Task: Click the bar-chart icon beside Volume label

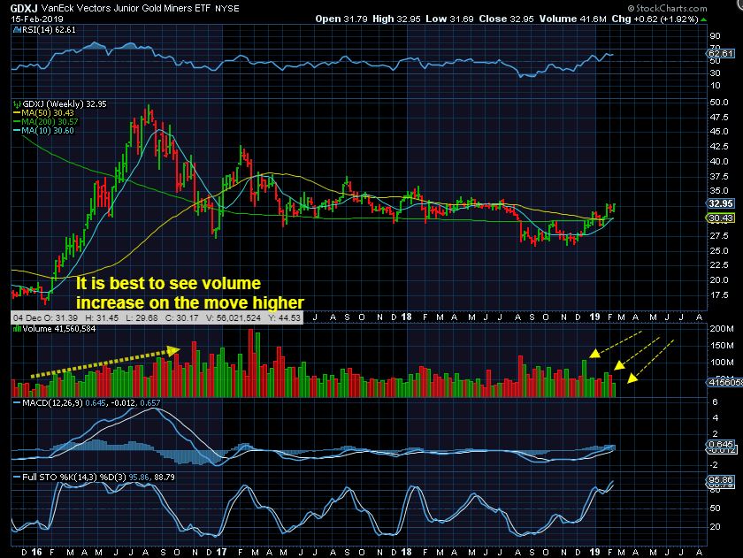Action: (x=17, y=329)
